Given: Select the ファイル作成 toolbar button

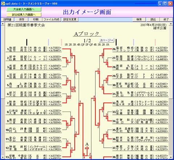Looking at the screenshot, I should pyautogui.click(x=51, y=20).
